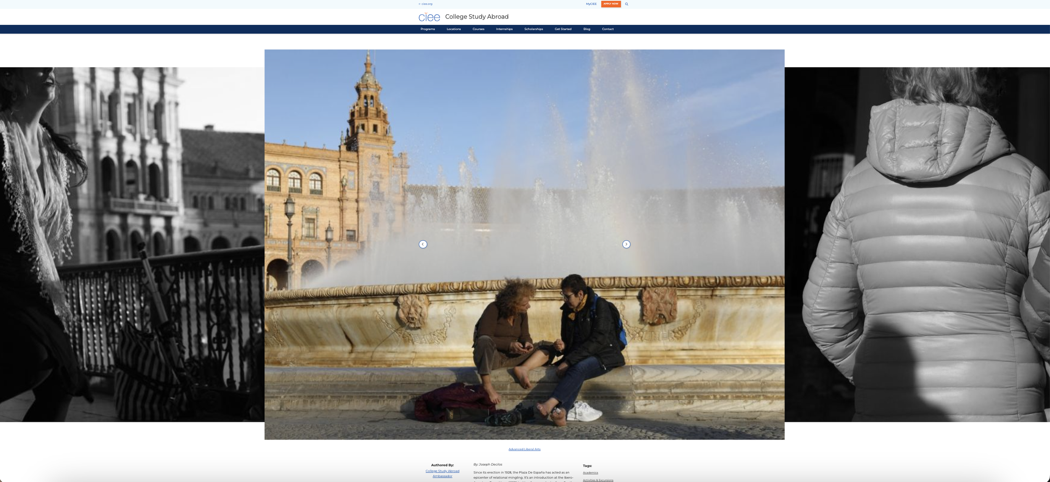Viewport: 1050px width, 482px height.
Task: Open the Locations menu
Action: (453, 29)
